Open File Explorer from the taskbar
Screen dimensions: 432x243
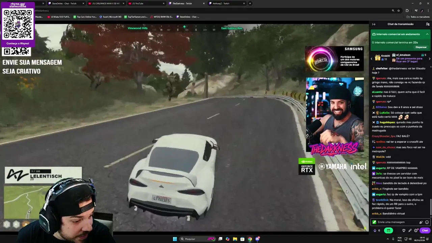click(235, 239)
